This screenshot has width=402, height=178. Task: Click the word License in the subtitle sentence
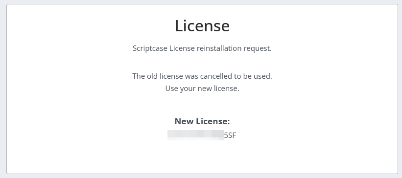tap(182, 48)
